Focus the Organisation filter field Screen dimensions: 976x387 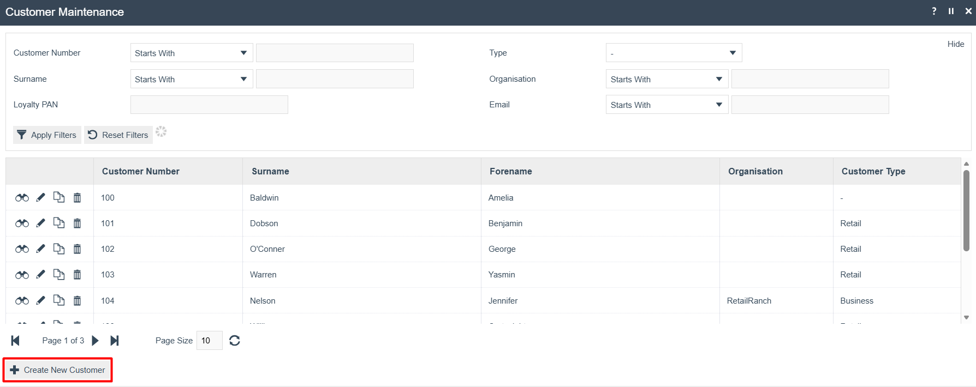810,79
